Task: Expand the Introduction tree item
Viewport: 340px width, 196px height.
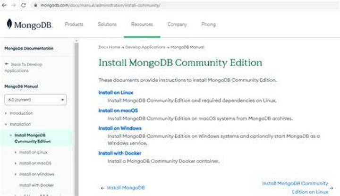Action: pyautogui.click(x=6, y=113)
